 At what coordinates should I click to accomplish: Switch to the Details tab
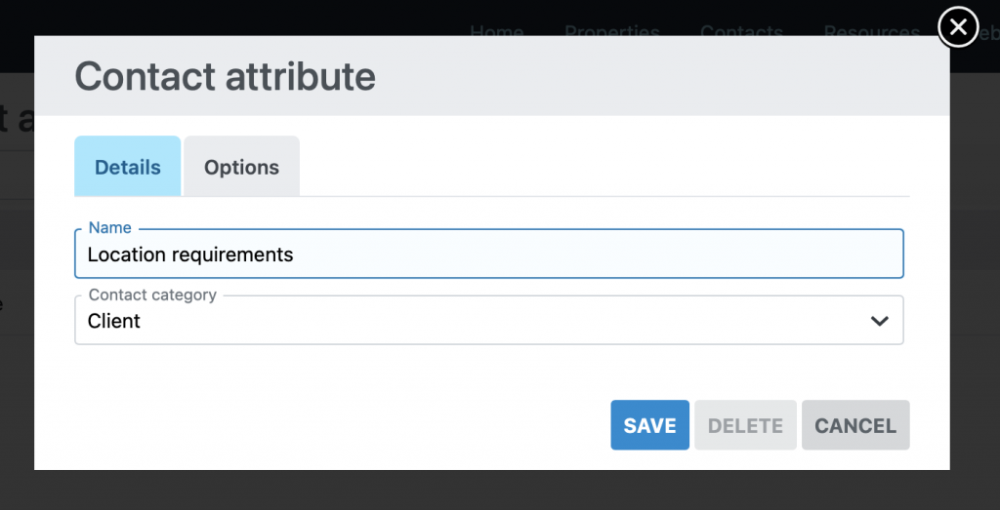pos(128,167)
